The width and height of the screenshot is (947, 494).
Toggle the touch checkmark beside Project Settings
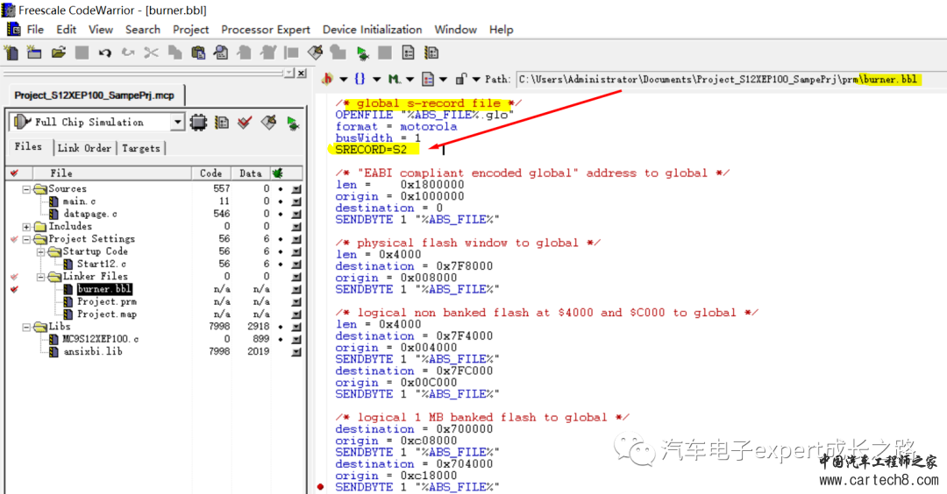tap(15, 239)
